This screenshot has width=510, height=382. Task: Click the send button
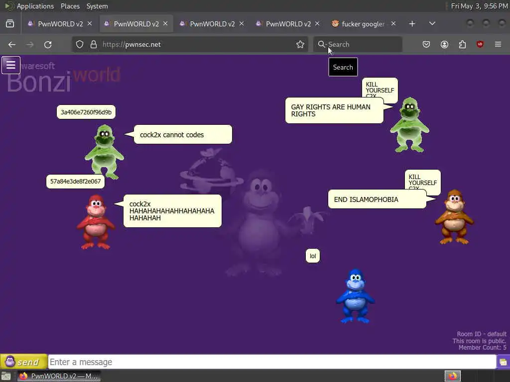tap(24, 362)
